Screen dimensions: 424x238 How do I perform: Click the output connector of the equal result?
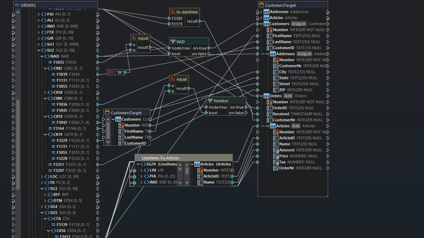(151, 48)
